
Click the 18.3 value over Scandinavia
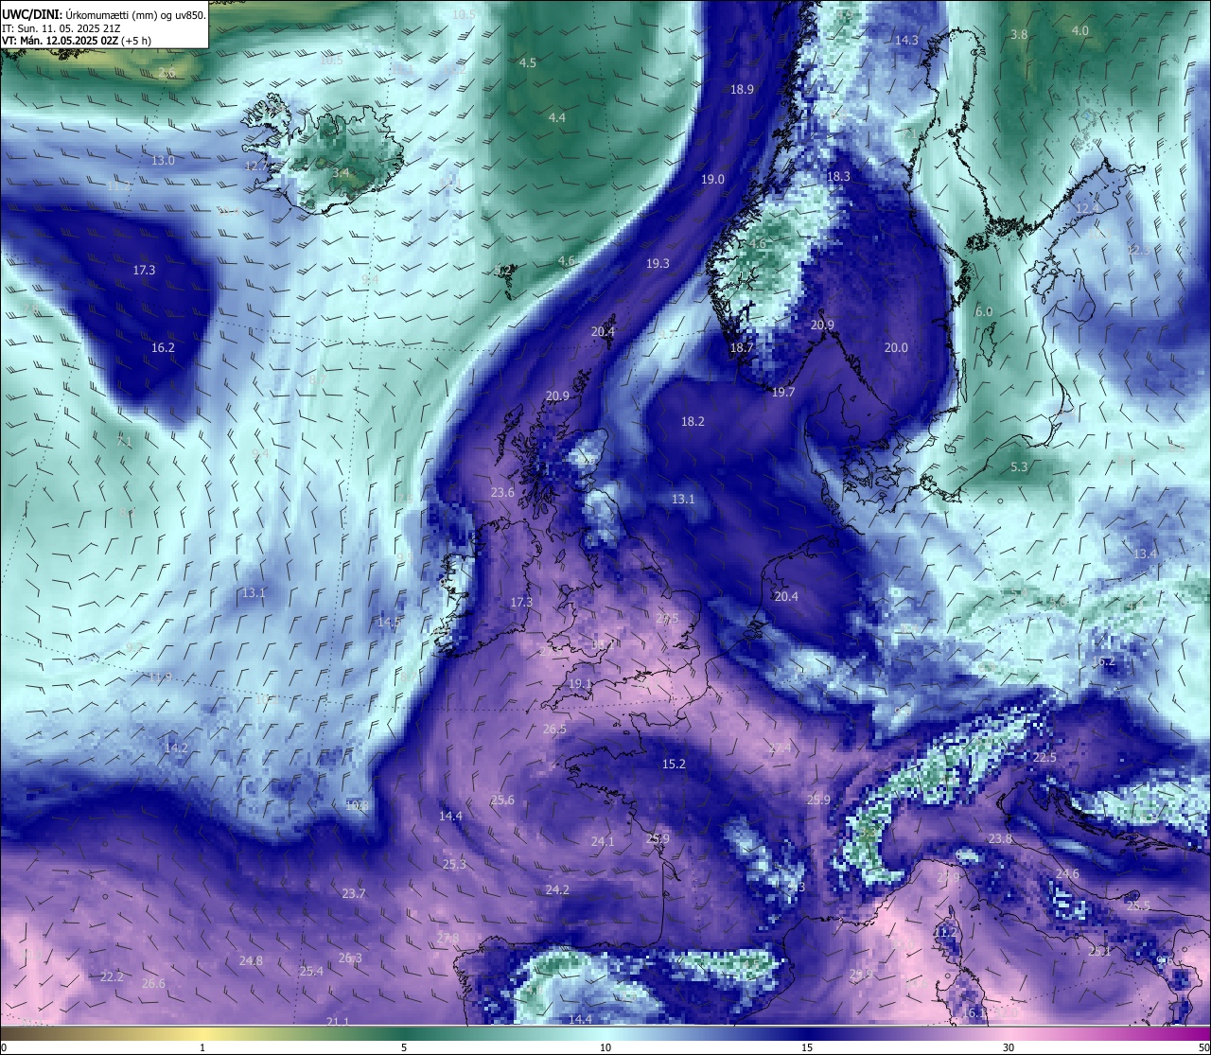tap(838, 177)
